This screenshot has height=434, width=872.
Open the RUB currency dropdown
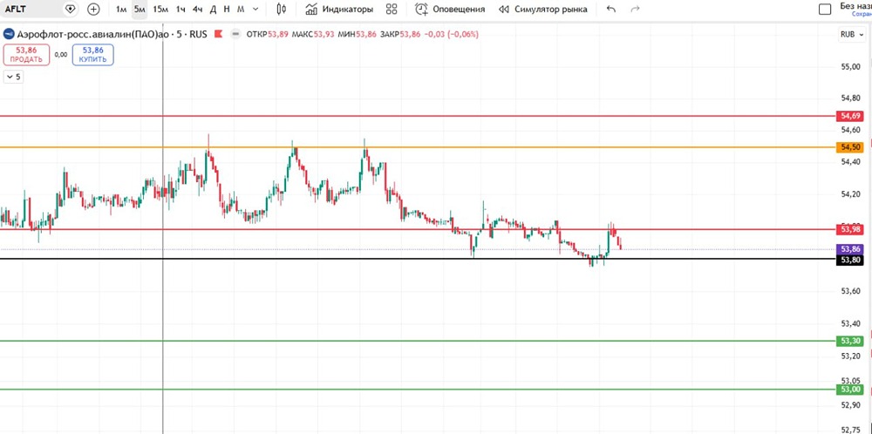(x=851, y=35)
